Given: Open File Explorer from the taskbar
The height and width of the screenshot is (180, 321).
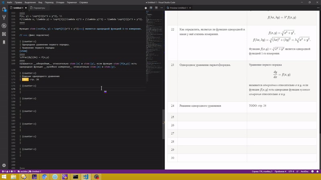Looking at the screenshot, I should click(x=14, y=176).
